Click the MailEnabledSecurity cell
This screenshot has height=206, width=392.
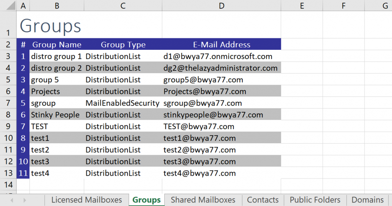pyautogui.click(x=123, y=103)
